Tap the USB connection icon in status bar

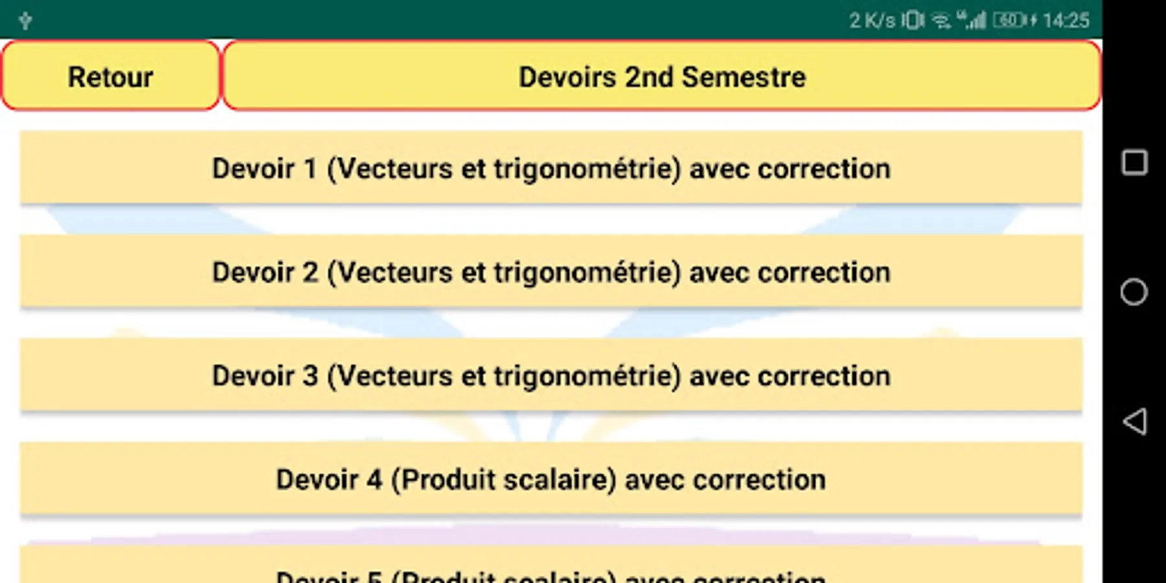(25, 21)
